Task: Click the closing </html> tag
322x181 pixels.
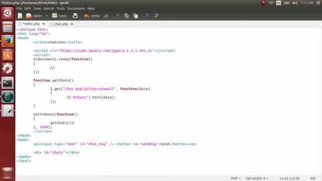Action: click(x=24, y=161)
